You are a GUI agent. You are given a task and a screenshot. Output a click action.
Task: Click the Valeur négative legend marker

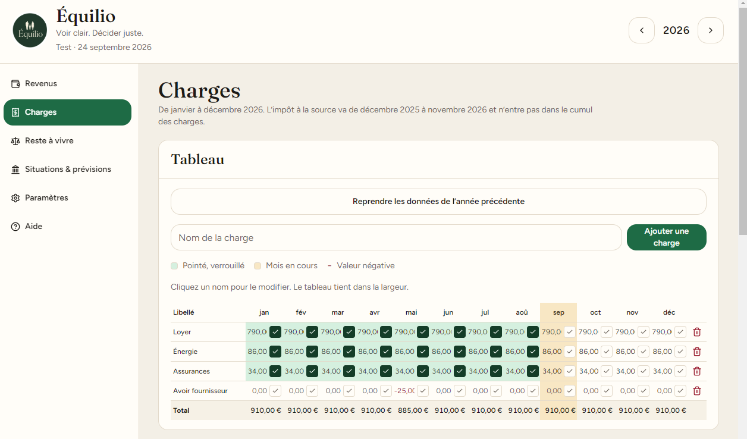[329, 266]
